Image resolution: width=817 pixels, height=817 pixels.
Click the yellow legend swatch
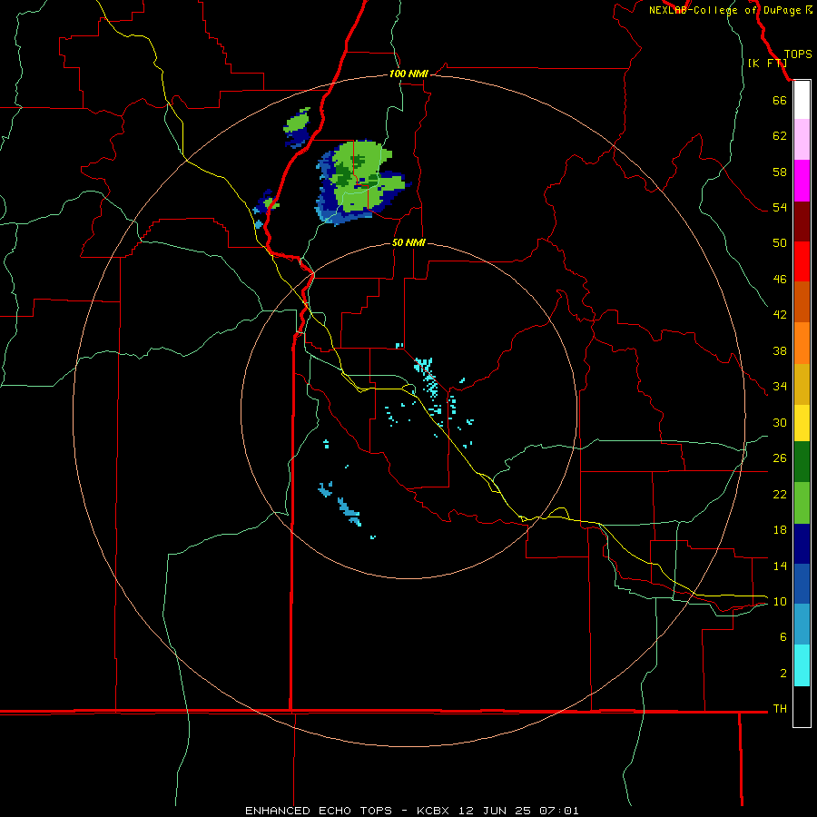point(802,423)
